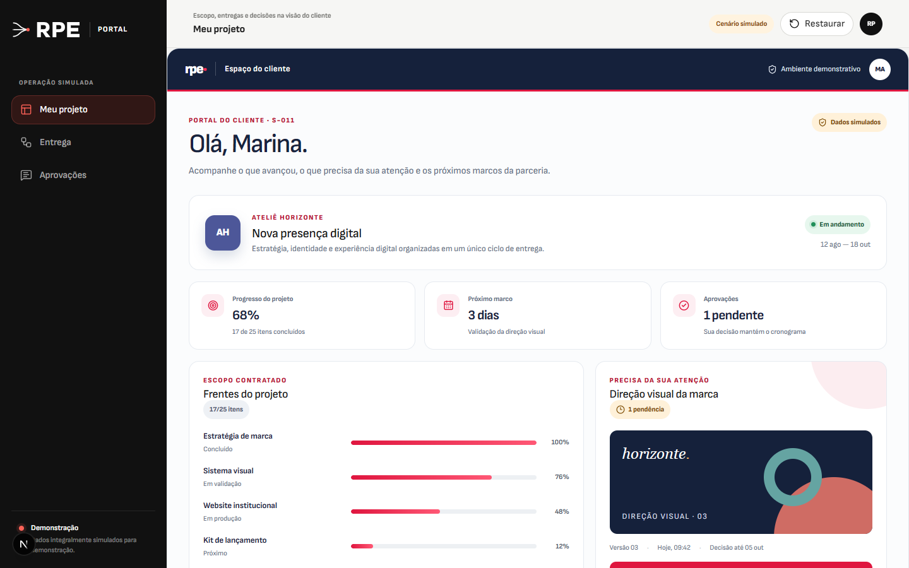Image resolution: width=909 pixels, height=568 pixels.
Task: Click the Sistema visual progress bar
Action: click(x=444, y=478)
